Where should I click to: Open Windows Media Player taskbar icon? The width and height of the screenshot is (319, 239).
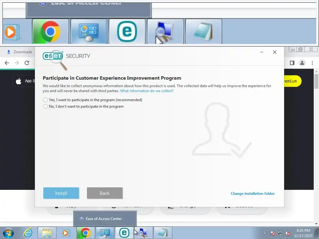[x=65, y=233]
